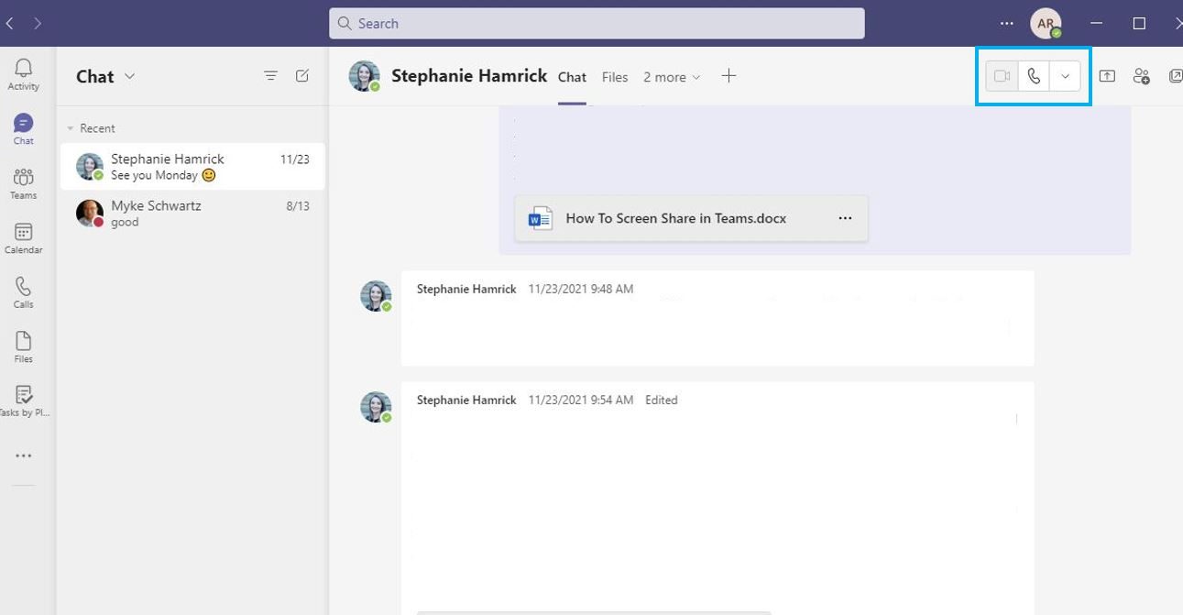Click the filter chats icon
1183x615 pixels.
pyautogui.click(x=270, y=76)
